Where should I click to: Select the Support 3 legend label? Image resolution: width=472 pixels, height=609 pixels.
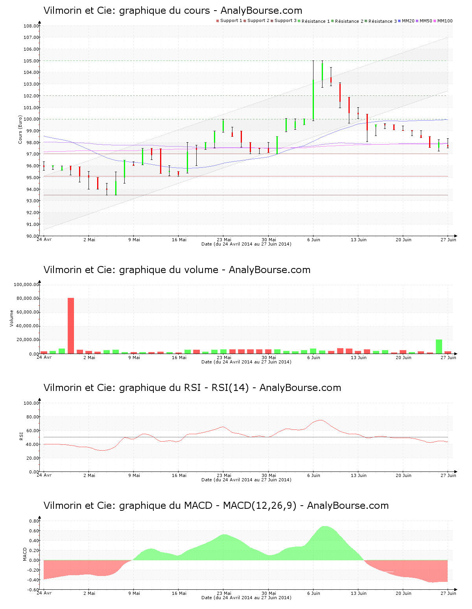coord(286,21)
